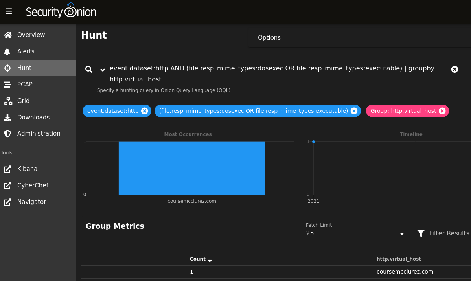Image resolution: width=471 pixels, height=281 pixels.
Task: Remove the Group: http.virtual_host chip
Action: coord(442,111)
